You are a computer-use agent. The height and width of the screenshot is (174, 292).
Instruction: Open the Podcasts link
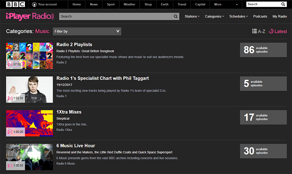(260, 16)
